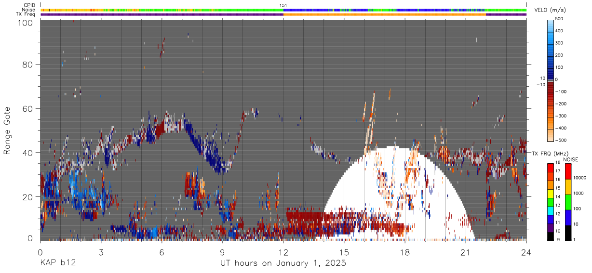The height and width of the screenshot is (273, 592).
Task: Click the TX FRQ (MHz) legend title
Action: point(551,153)
